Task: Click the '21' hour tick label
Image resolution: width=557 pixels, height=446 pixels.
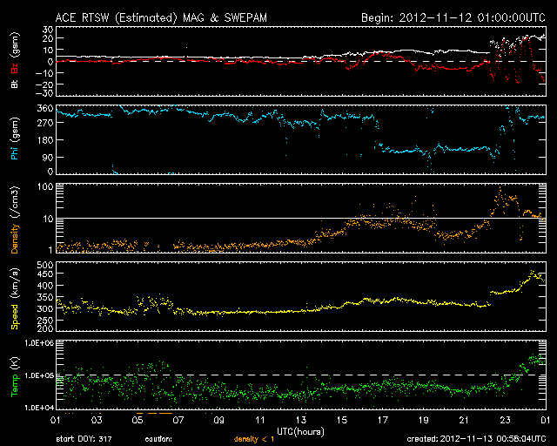Action: [x=464, y=420]
